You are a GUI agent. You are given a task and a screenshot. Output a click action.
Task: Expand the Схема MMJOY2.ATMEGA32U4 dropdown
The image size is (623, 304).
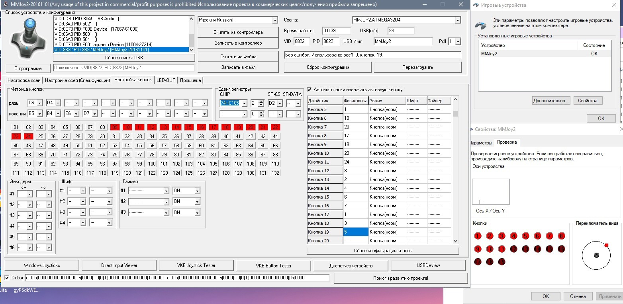tap(458, 20)
